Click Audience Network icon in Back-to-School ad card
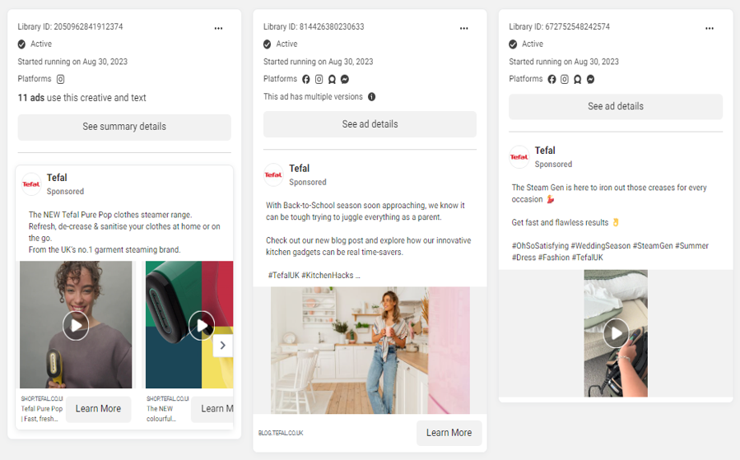 [333, 79]
